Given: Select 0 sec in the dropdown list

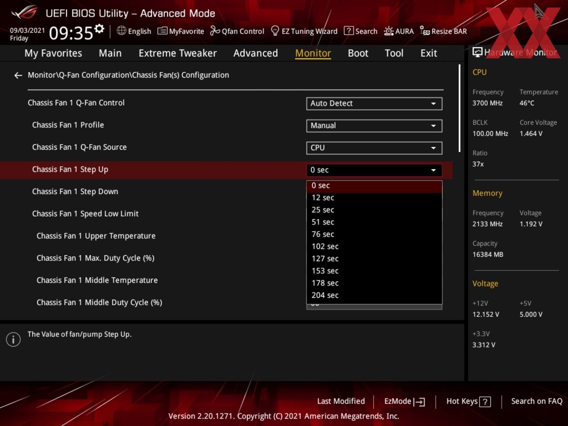Looking at the screenshot, I should (374, 185).
